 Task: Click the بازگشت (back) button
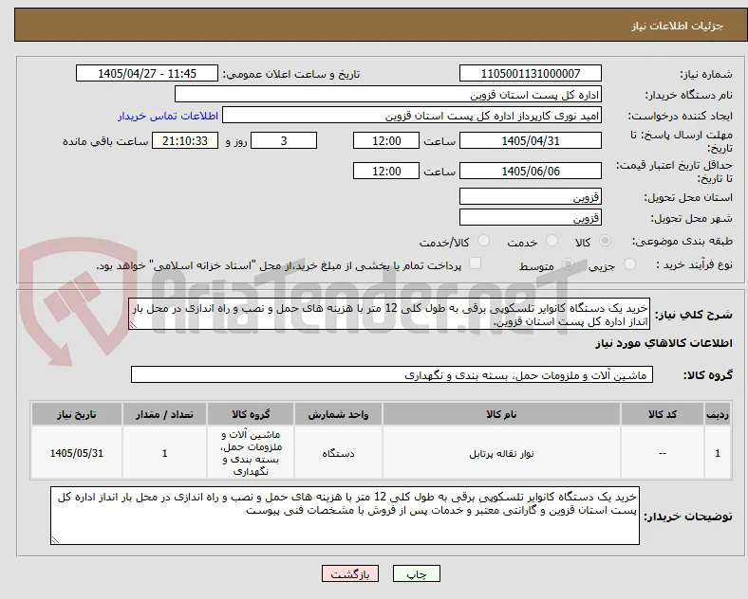point(350,573)
